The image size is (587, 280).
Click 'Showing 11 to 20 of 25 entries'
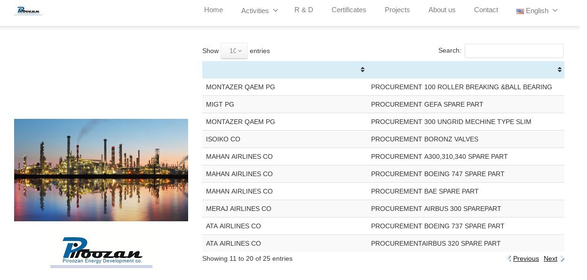click(247, 258)
